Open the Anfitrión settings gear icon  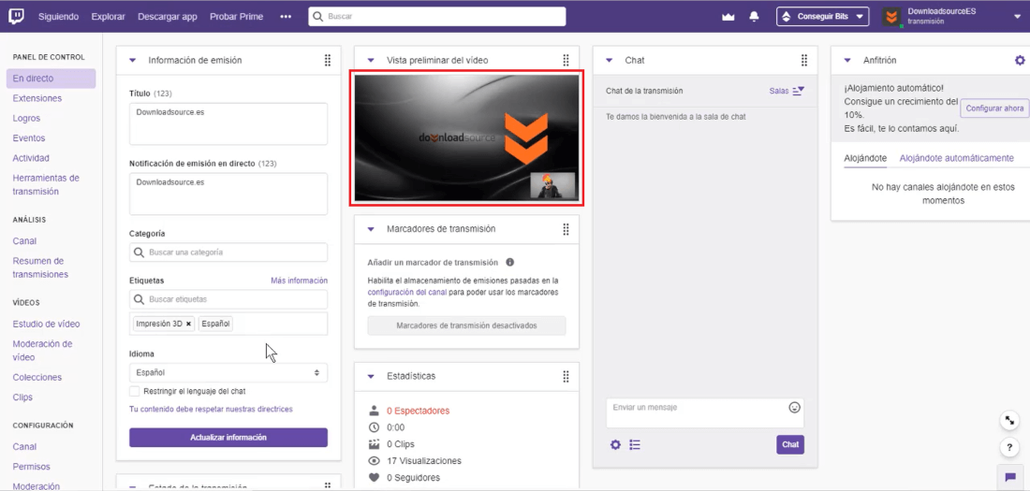[x=1020, y=61]
